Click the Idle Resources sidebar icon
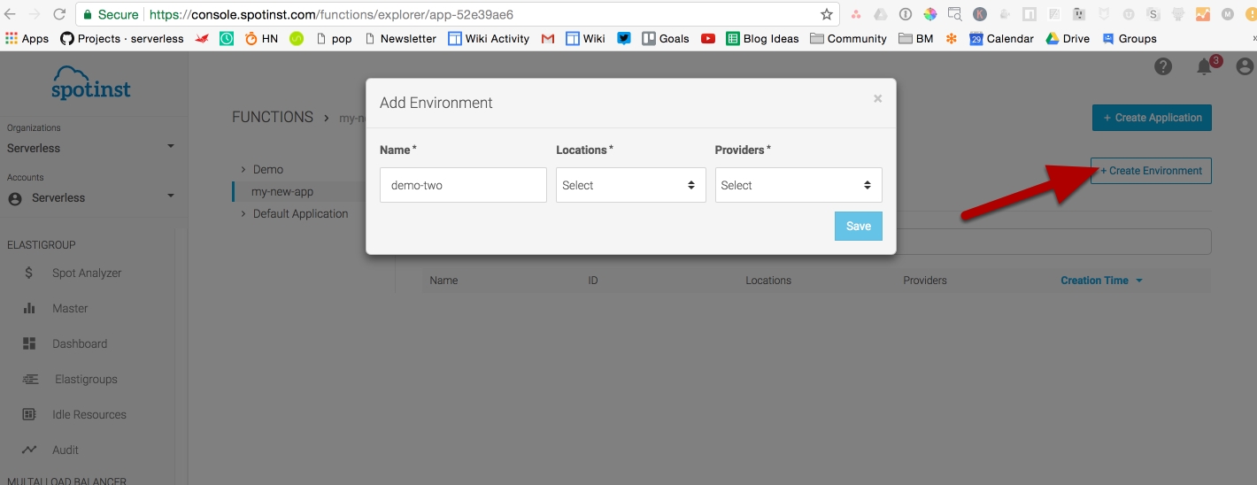Screen dimensions: 1257x485 click(x=29, y=414)
